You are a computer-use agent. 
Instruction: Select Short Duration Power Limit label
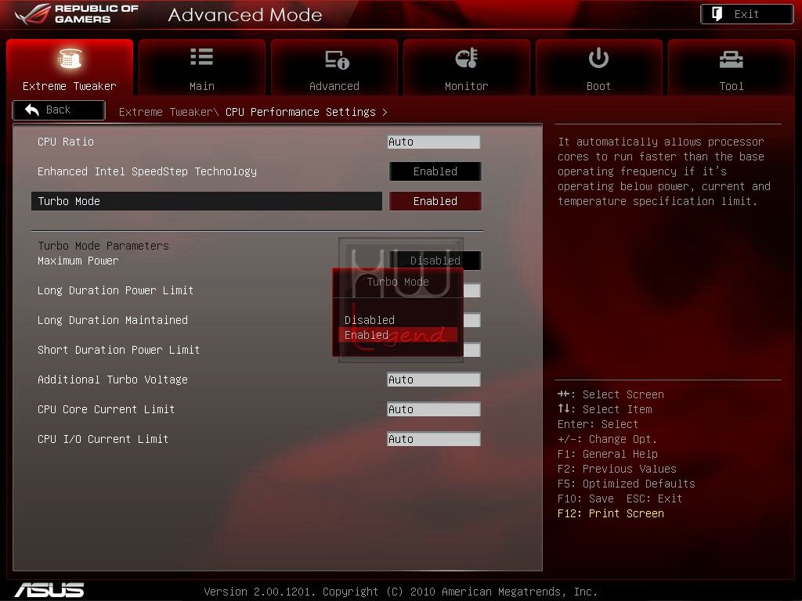[x=119, y=350]
